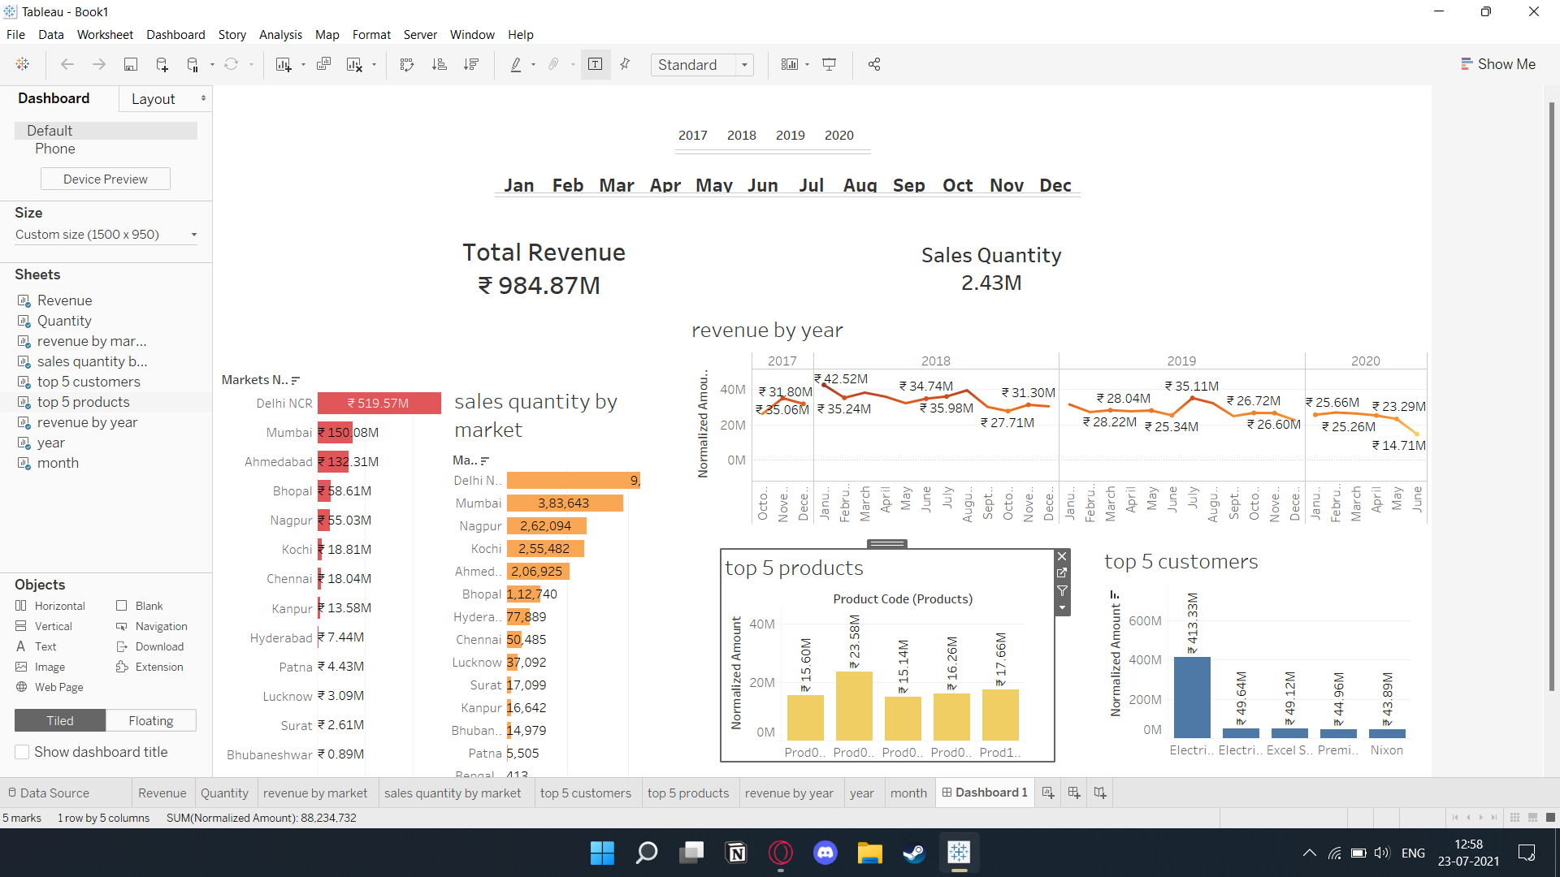
Task: Switch objects placement to Floating
Action: click(x=150, y=720)
